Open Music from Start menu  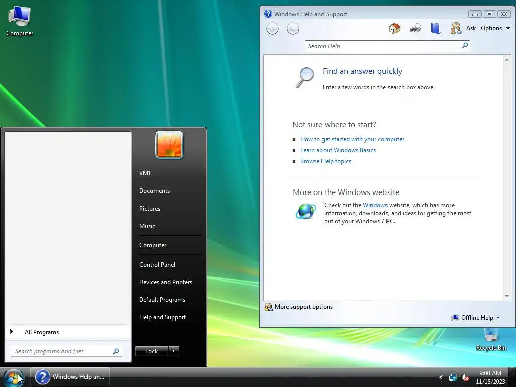tap(147, 226)
